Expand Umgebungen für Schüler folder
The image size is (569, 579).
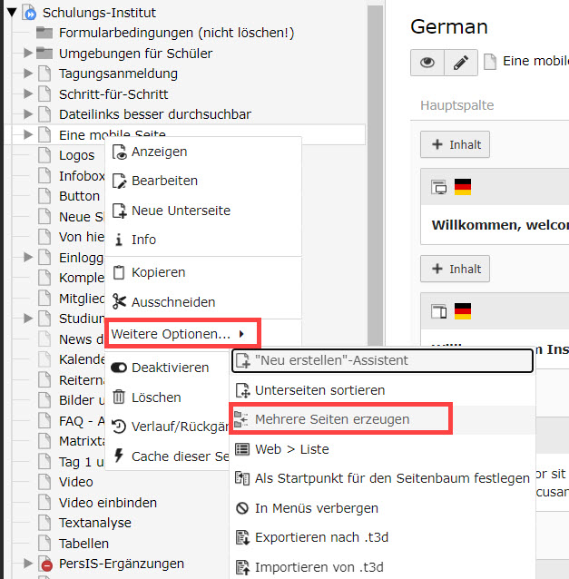(x=28, y=54)
